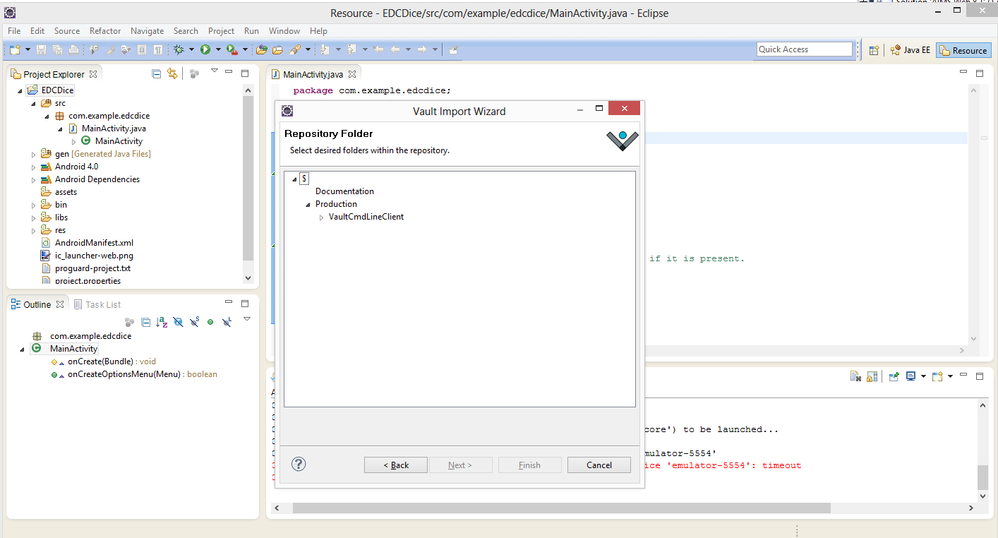Collapse All in Outline view
Screen dimensions: 998x538
pos(146,322)
